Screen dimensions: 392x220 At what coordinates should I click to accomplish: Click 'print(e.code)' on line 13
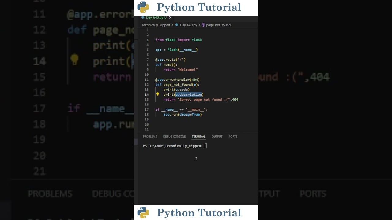(x=176, y=90)
